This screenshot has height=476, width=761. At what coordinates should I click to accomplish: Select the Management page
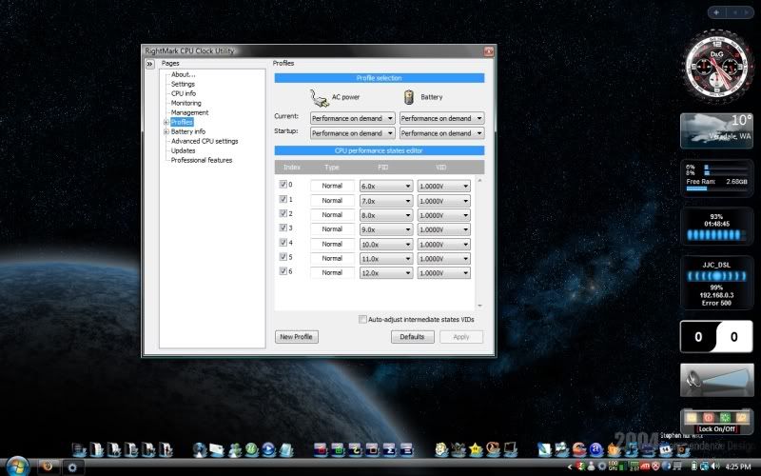click(189, 112)
